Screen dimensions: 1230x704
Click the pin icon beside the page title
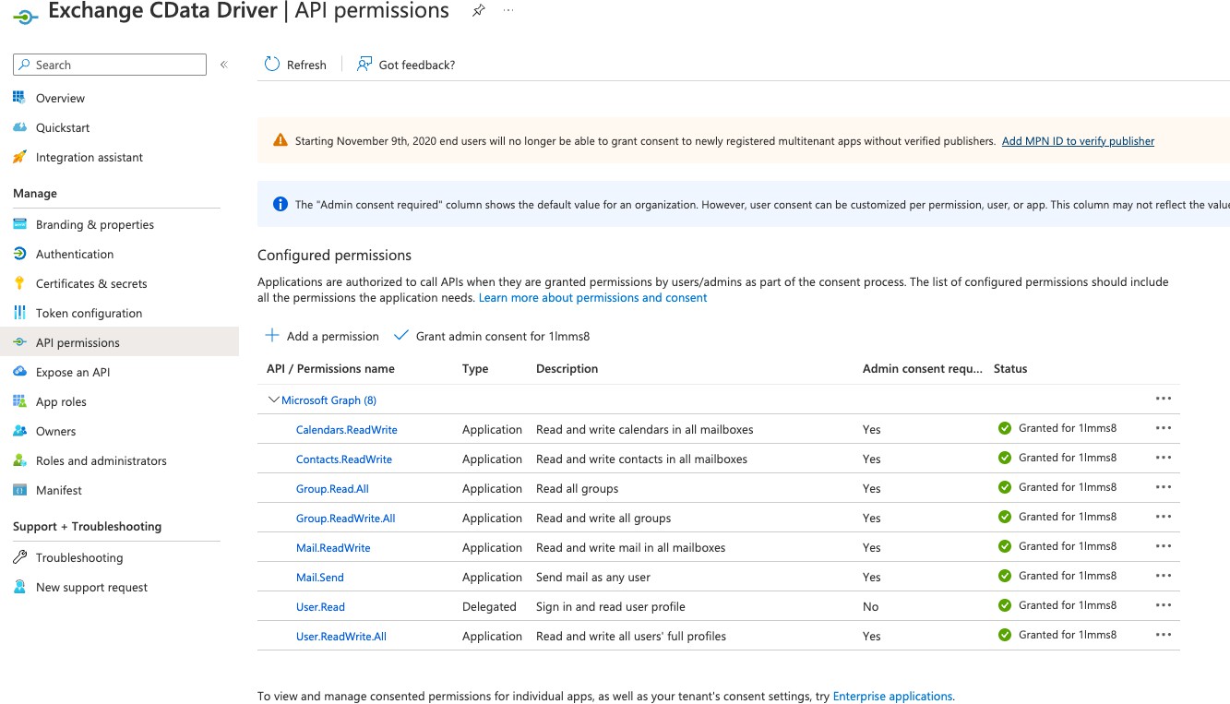pyautogui.click(x=478, y=11)
